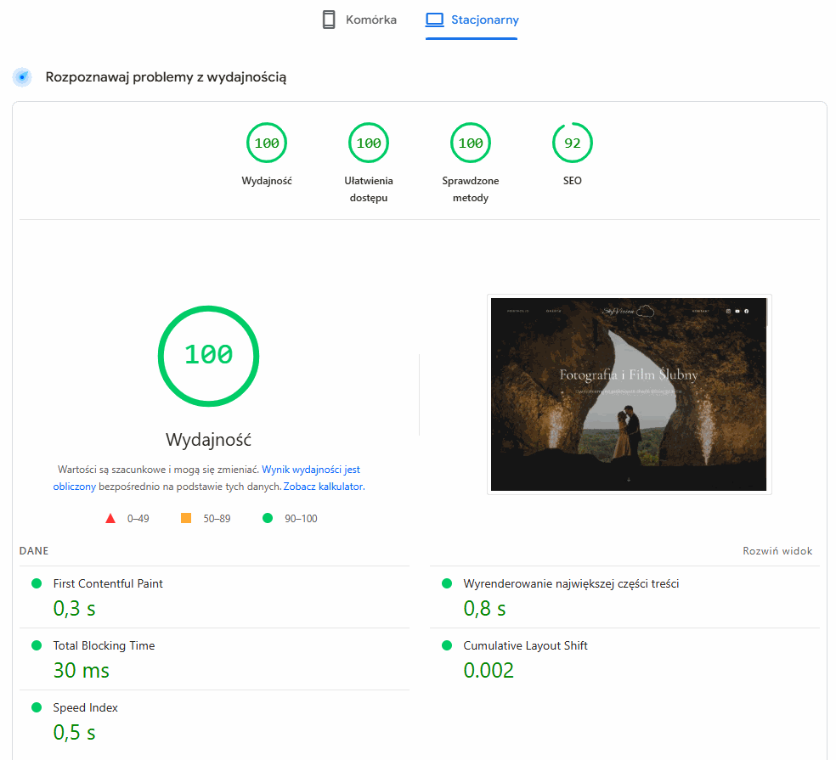Expand view with 'Rozwiń widok'
This screenshot has height=760, width=836.
click(x=777, y=551)
